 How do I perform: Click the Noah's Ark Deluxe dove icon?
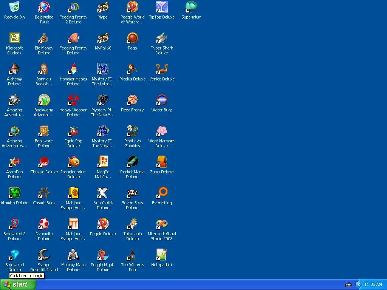103,193
